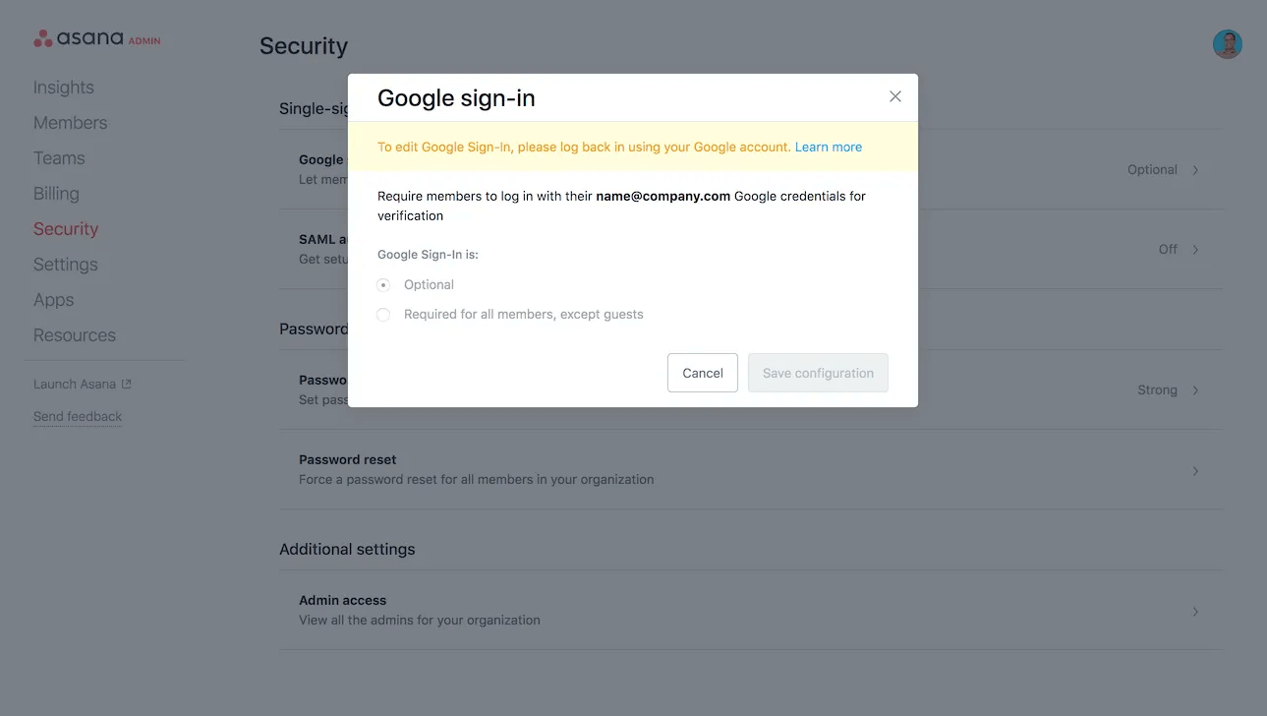Expand the Password strength row
The image size is (1267, 716).
[x=1195, y=389]
